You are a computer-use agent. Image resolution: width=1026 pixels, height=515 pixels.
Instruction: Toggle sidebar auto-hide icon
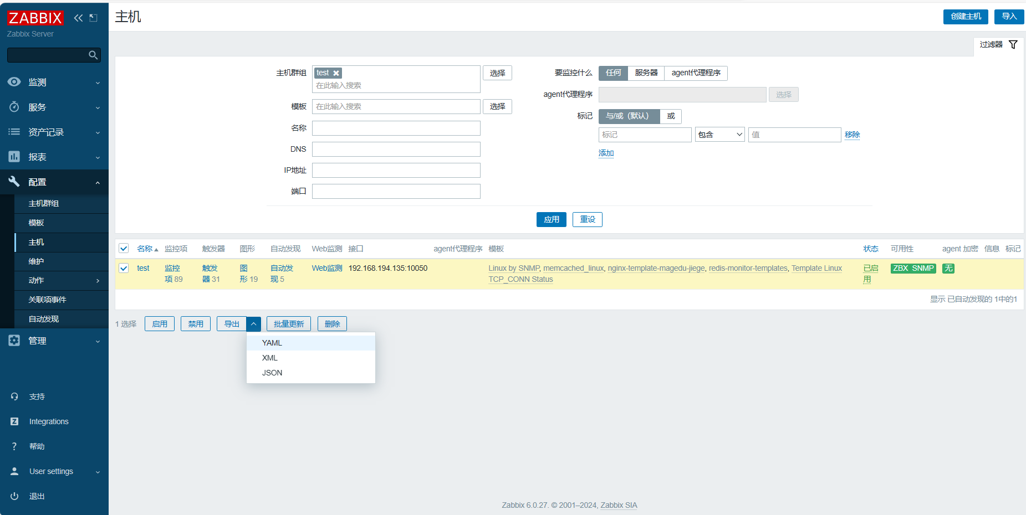(x=93, y=18)
